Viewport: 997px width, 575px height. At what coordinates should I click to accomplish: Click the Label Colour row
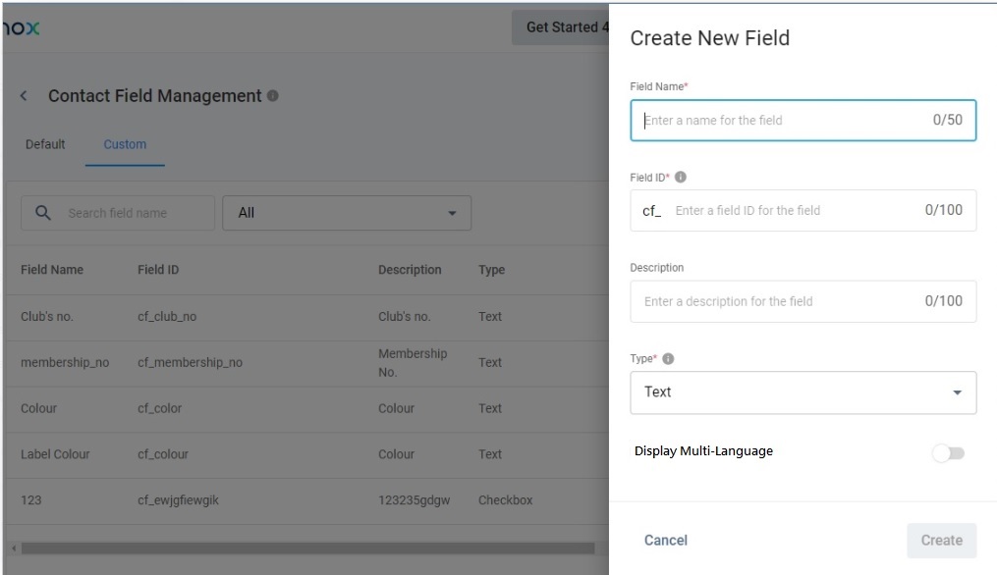pos(55,454)
